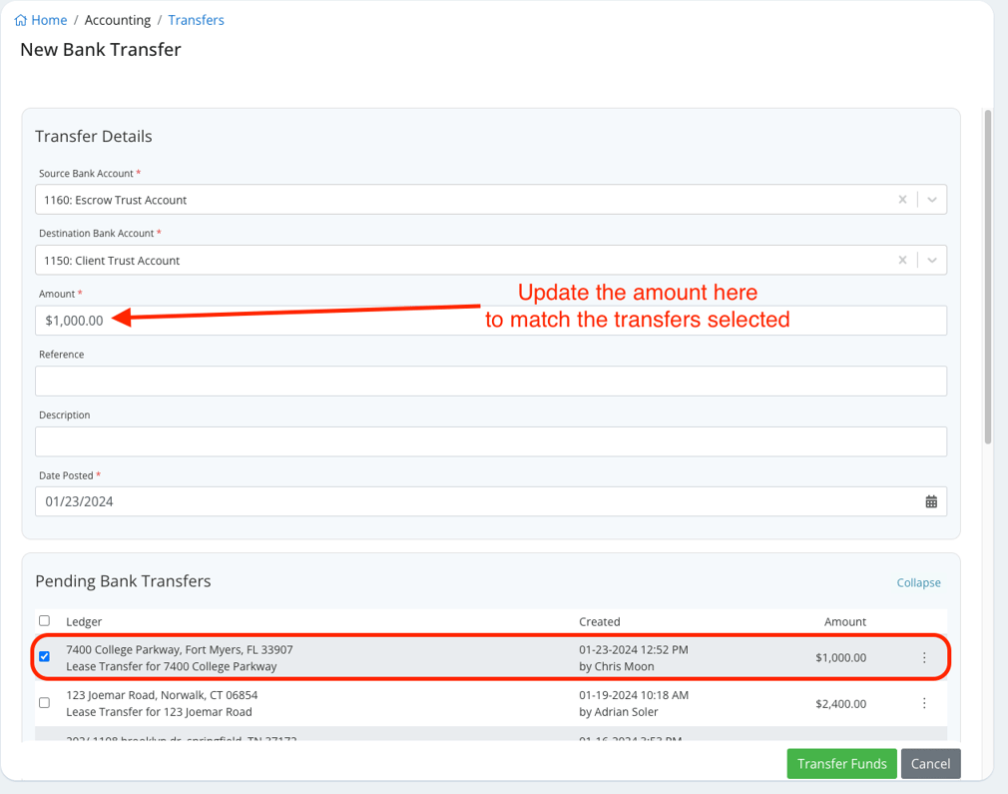
Task: Uncheck the 7400 College Parkway transfer
Action: point(44,656)
